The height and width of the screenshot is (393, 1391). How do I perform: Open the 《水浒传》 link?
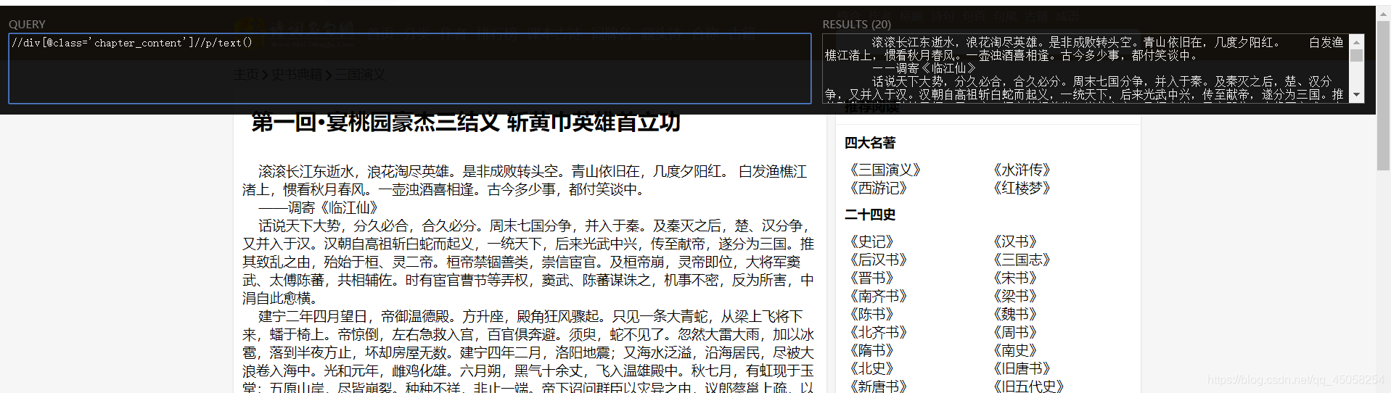[1022, 170]
